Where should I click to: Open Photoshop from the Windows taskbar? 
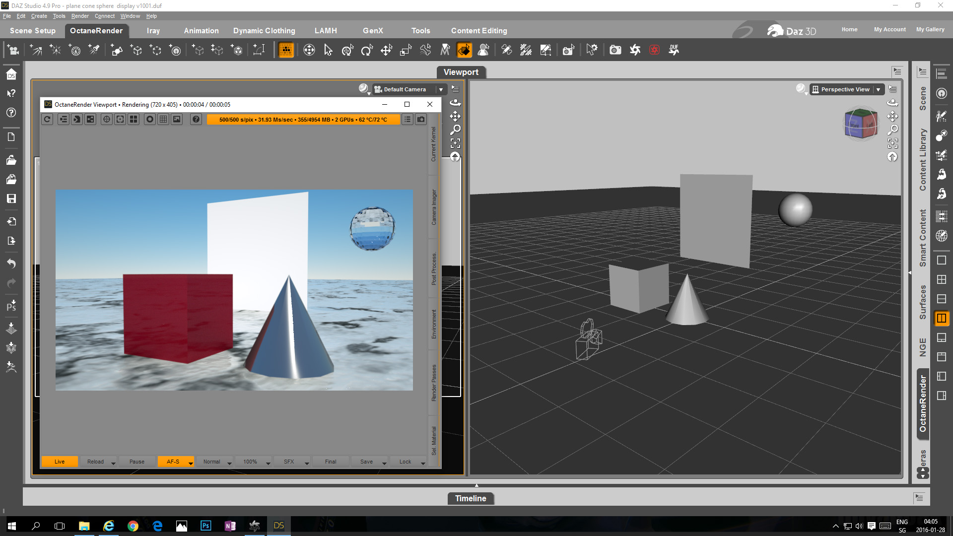[205, 526]
